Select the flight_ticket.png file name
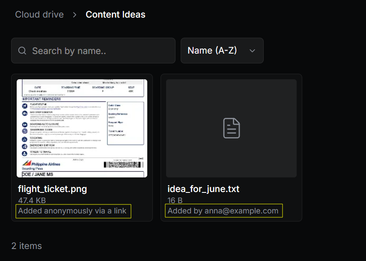This screenshot has height=261, width=366. (53, 189)
